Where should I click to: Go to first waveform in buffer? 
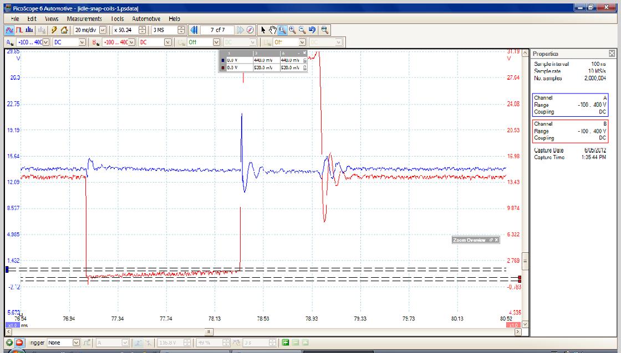point(194,30)
